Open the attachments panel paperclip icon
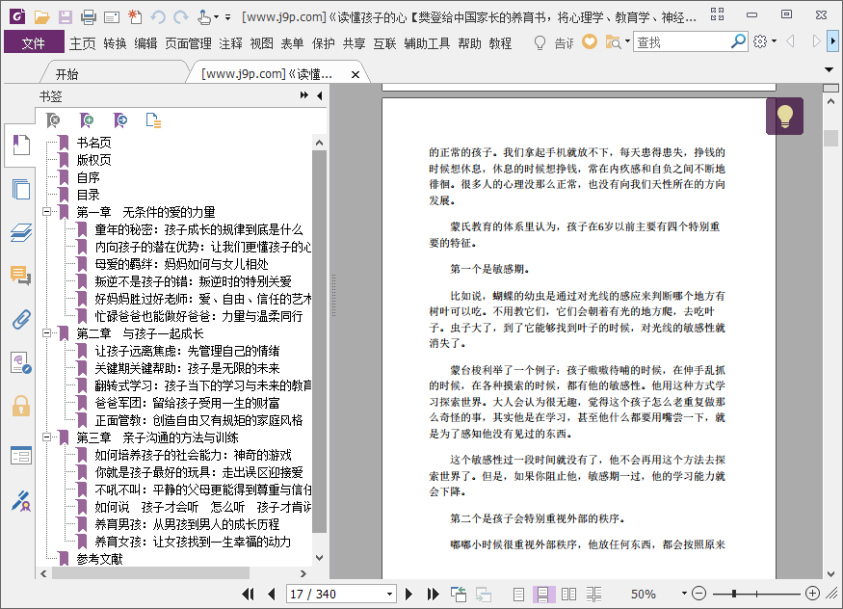This screenshot has width=843, height=609. coord(19,320)
